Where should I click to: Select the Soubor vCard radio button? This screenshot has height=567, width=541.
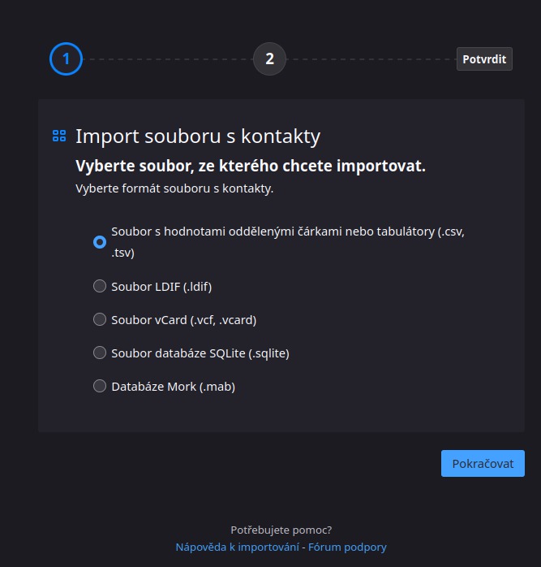point(100,319)
